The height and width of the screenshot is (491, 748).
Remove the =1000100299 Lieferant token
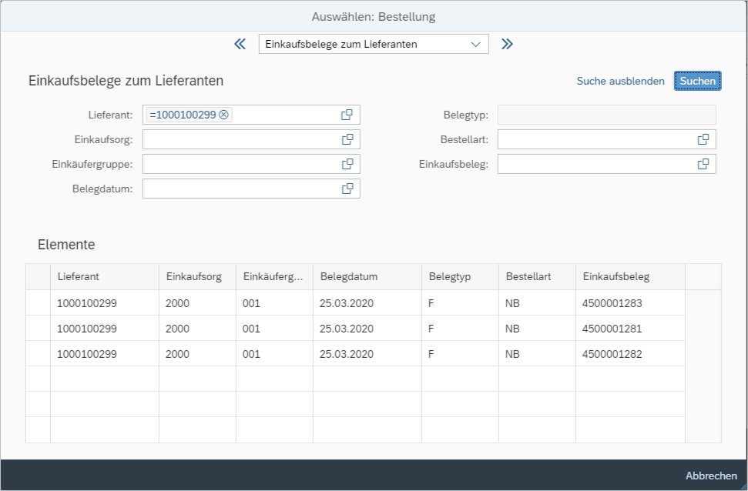[223, 115]
